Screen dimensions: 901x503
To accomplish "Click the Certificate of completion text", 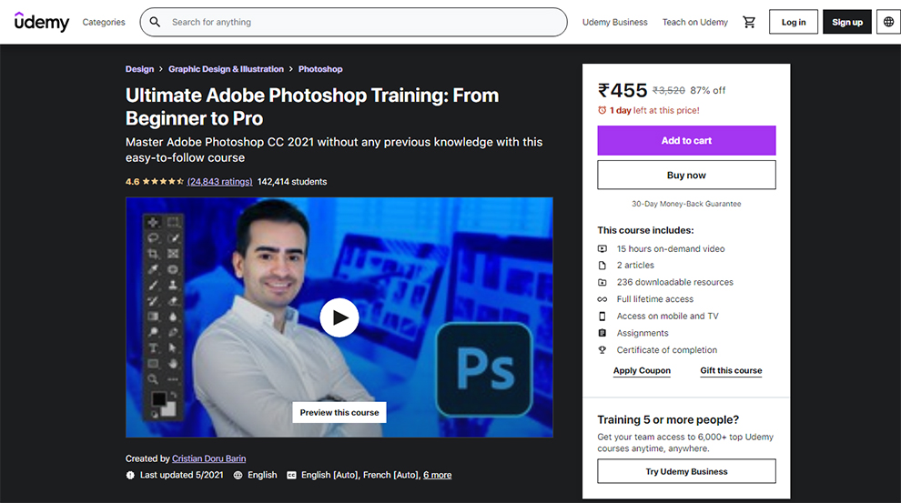I will coord(666,349).
